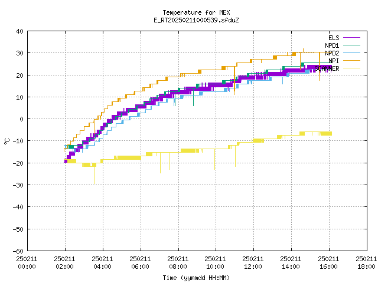The height and width of the screenshot is (283, 378).
Task: Click the ELS legend label
Action: pyautogui.click(x=334, y=38)
